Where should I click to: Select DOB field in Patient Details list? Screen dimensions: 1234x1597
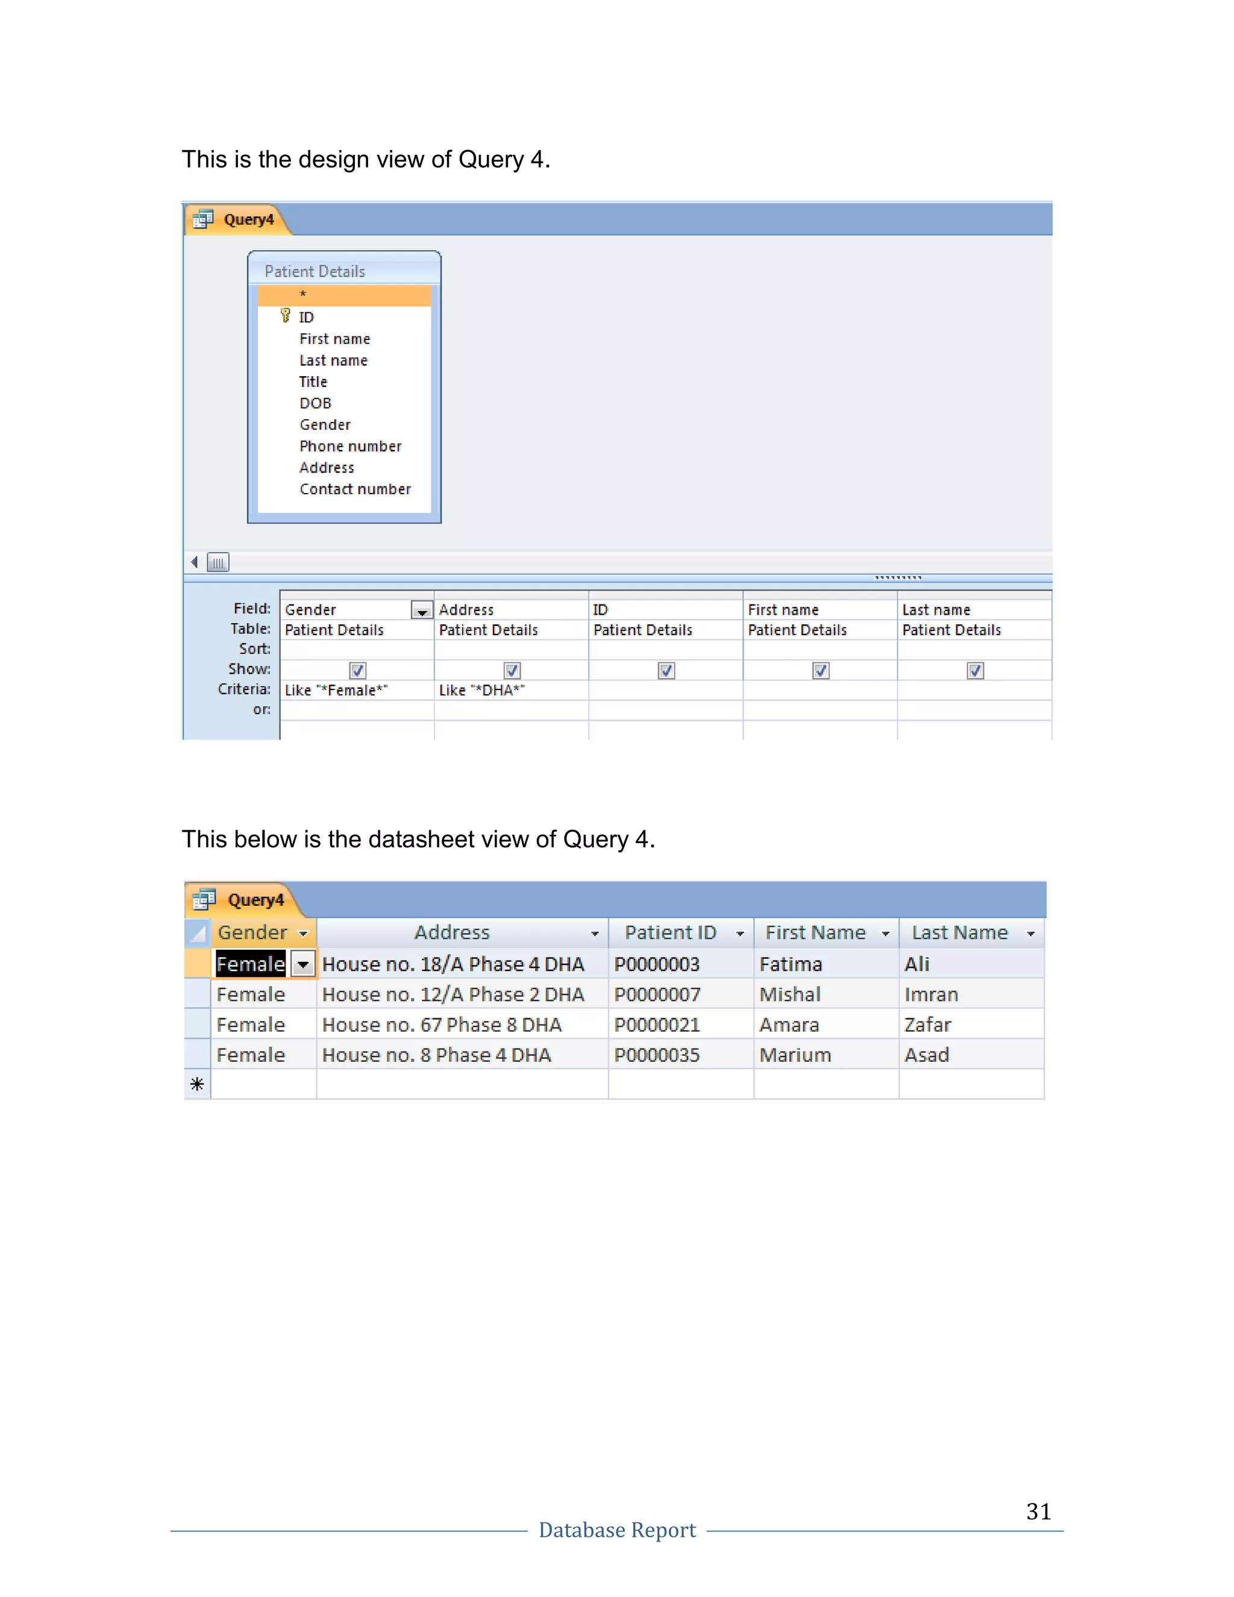(344, 403)
